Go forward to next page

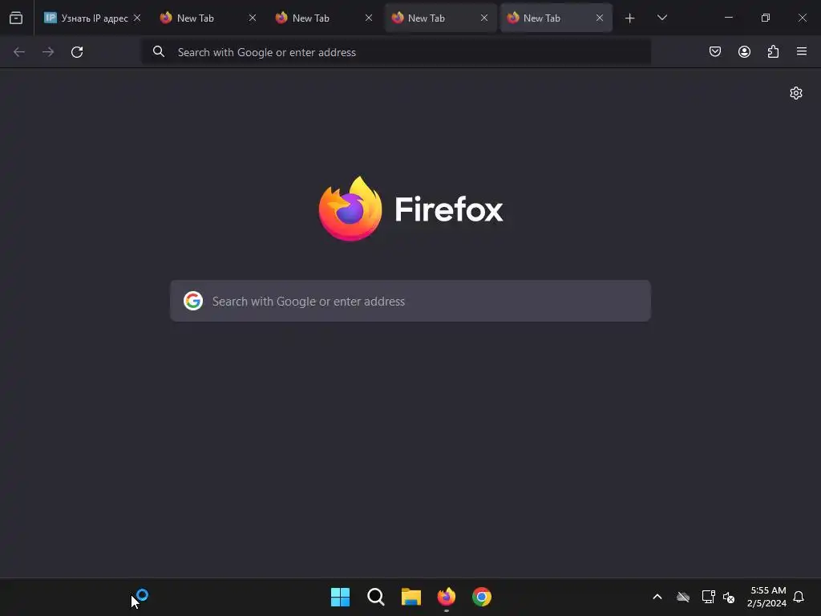[x=48, y=52]
